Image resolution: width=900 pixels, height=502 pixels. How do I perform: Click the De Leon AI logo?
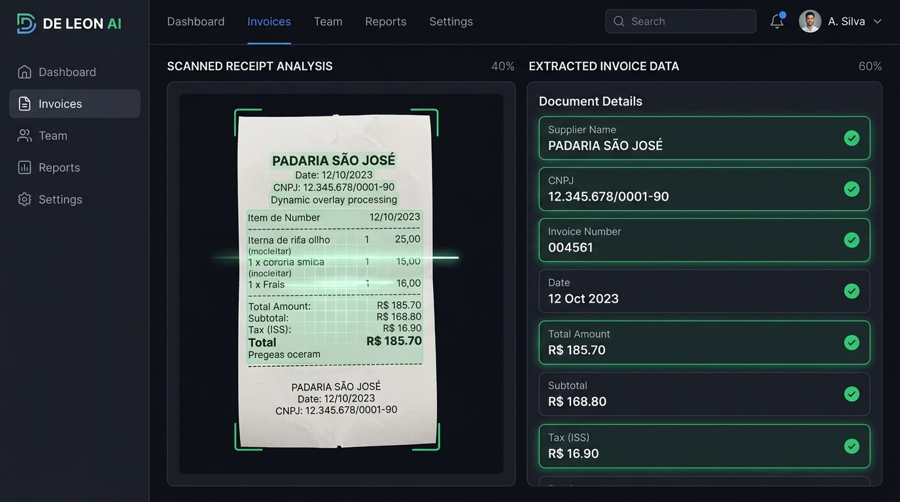[x=69, y=24]
